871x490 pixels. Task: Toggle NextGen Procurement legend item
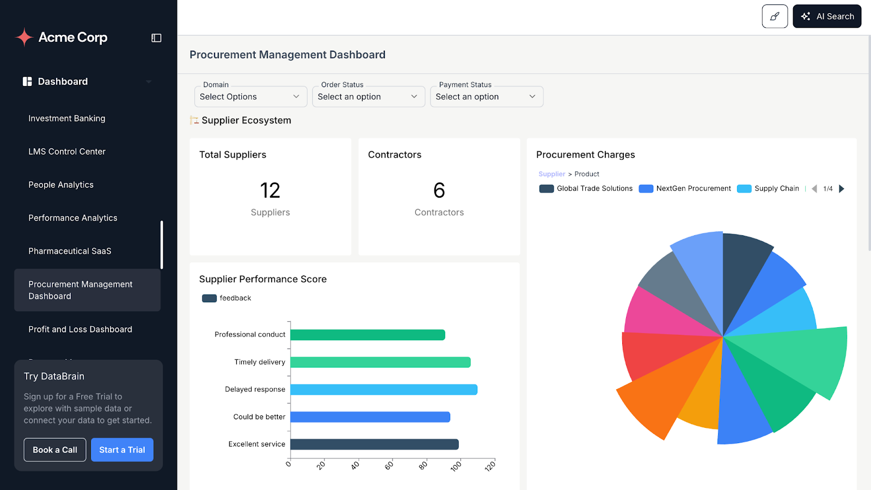point(685,188)
